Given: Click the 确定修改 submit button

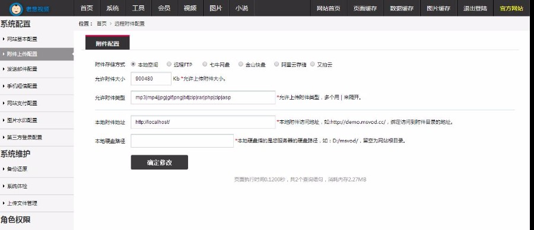Looking at the screenshot, I should [x=160, y=162].
